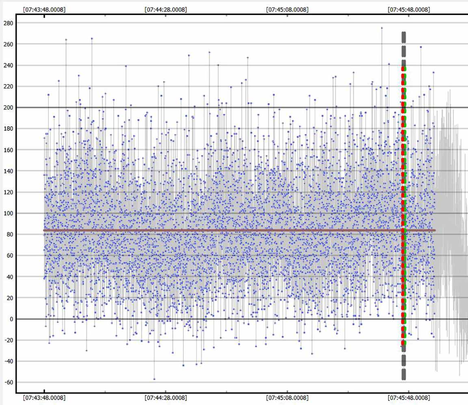Pick the bottom-axis 07:45:48.0008 time label
468x405 pixels.
coord(408,397)
